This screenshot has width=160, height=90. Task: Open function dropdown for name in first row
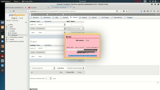(x=55, y=28)
